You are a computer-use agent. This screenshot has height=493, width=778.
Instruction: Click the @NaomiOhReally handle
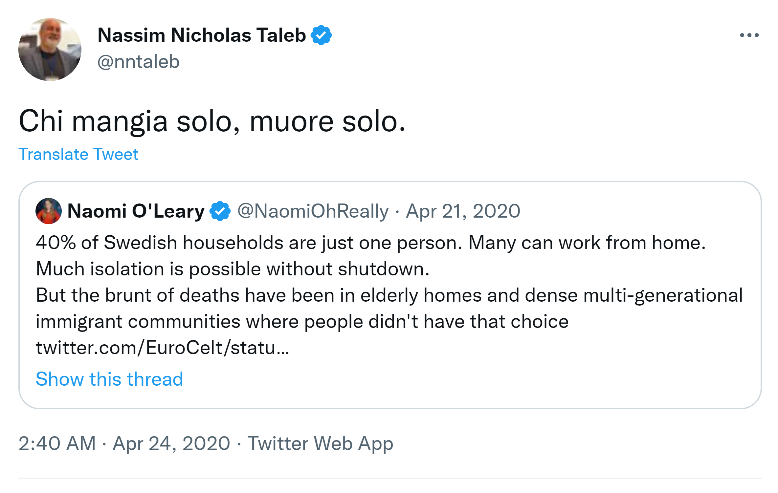pyautogui.click(x=313, y=211)
